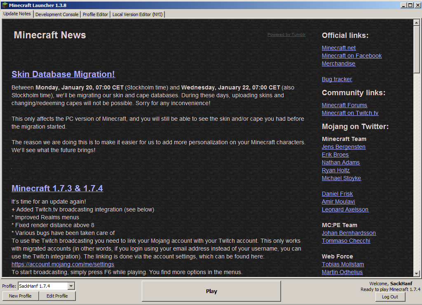Screen dimensions: 422x305
Task: Open the Minecraft on Twitch.tv link
Action: click(x=350, y=113)
